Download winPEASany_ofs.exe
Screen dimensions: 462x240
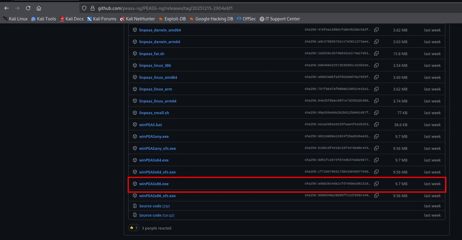[157, 148]
